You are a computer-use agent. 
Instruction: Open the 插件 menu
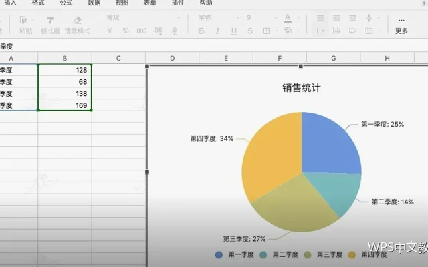(178, 3)
